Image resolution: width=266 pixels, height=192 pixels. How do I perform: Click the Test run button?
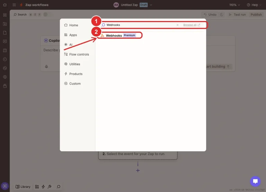[x=237, y=15]
